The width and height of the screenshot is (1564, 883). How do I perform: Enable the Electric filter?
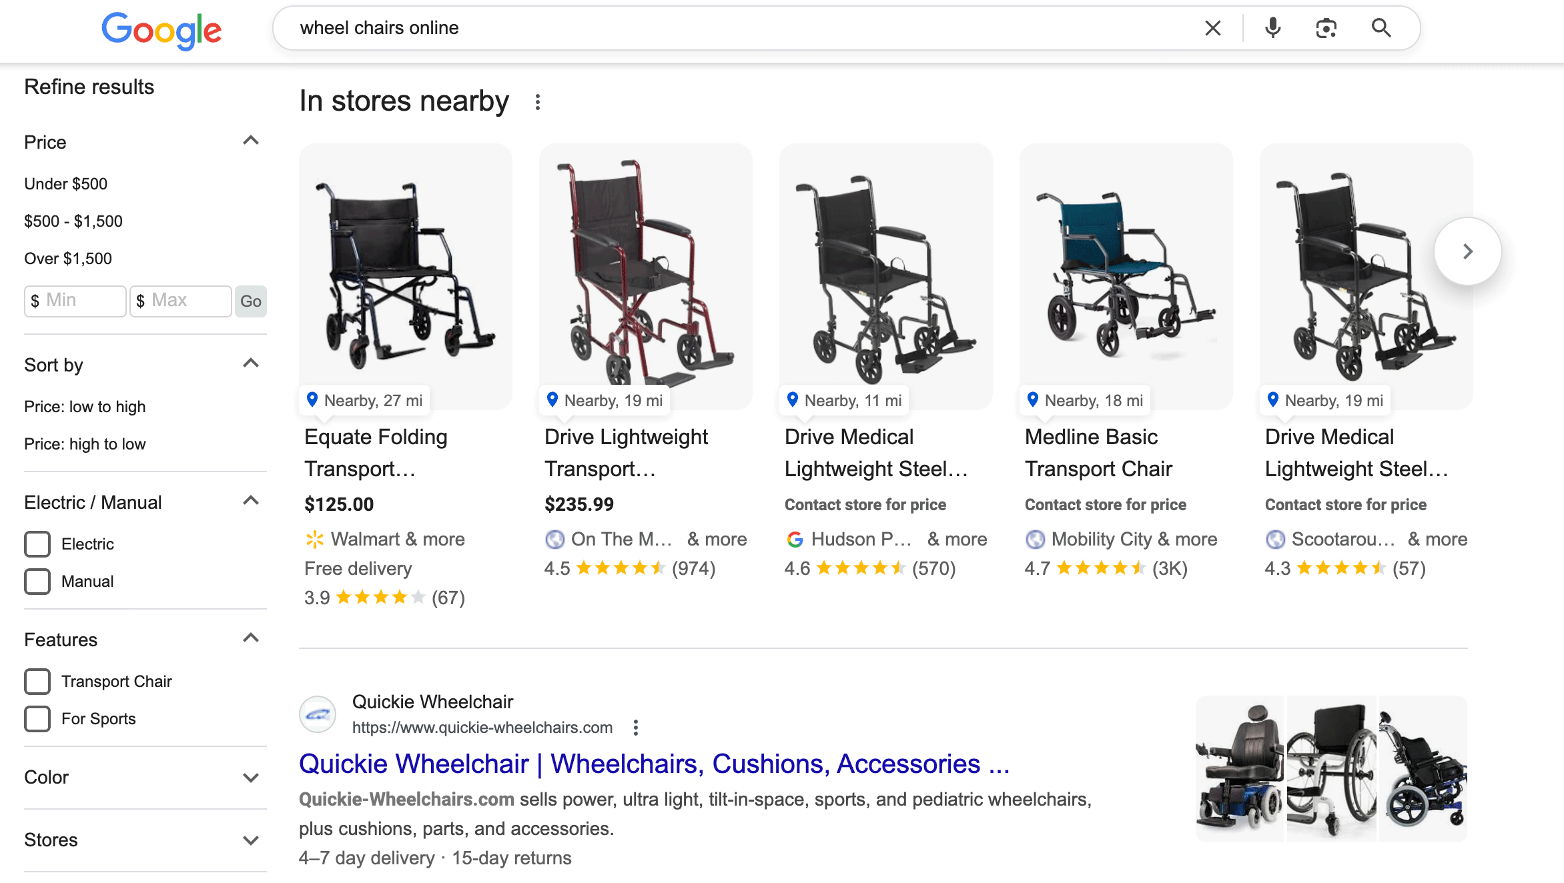pos(37,544)
